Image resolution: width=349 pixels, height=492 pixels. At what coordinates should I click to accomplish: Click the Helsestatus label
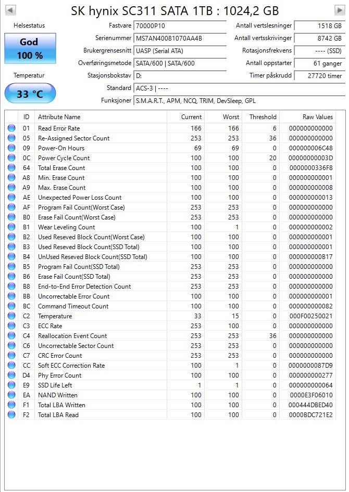(x=29, y=25)
